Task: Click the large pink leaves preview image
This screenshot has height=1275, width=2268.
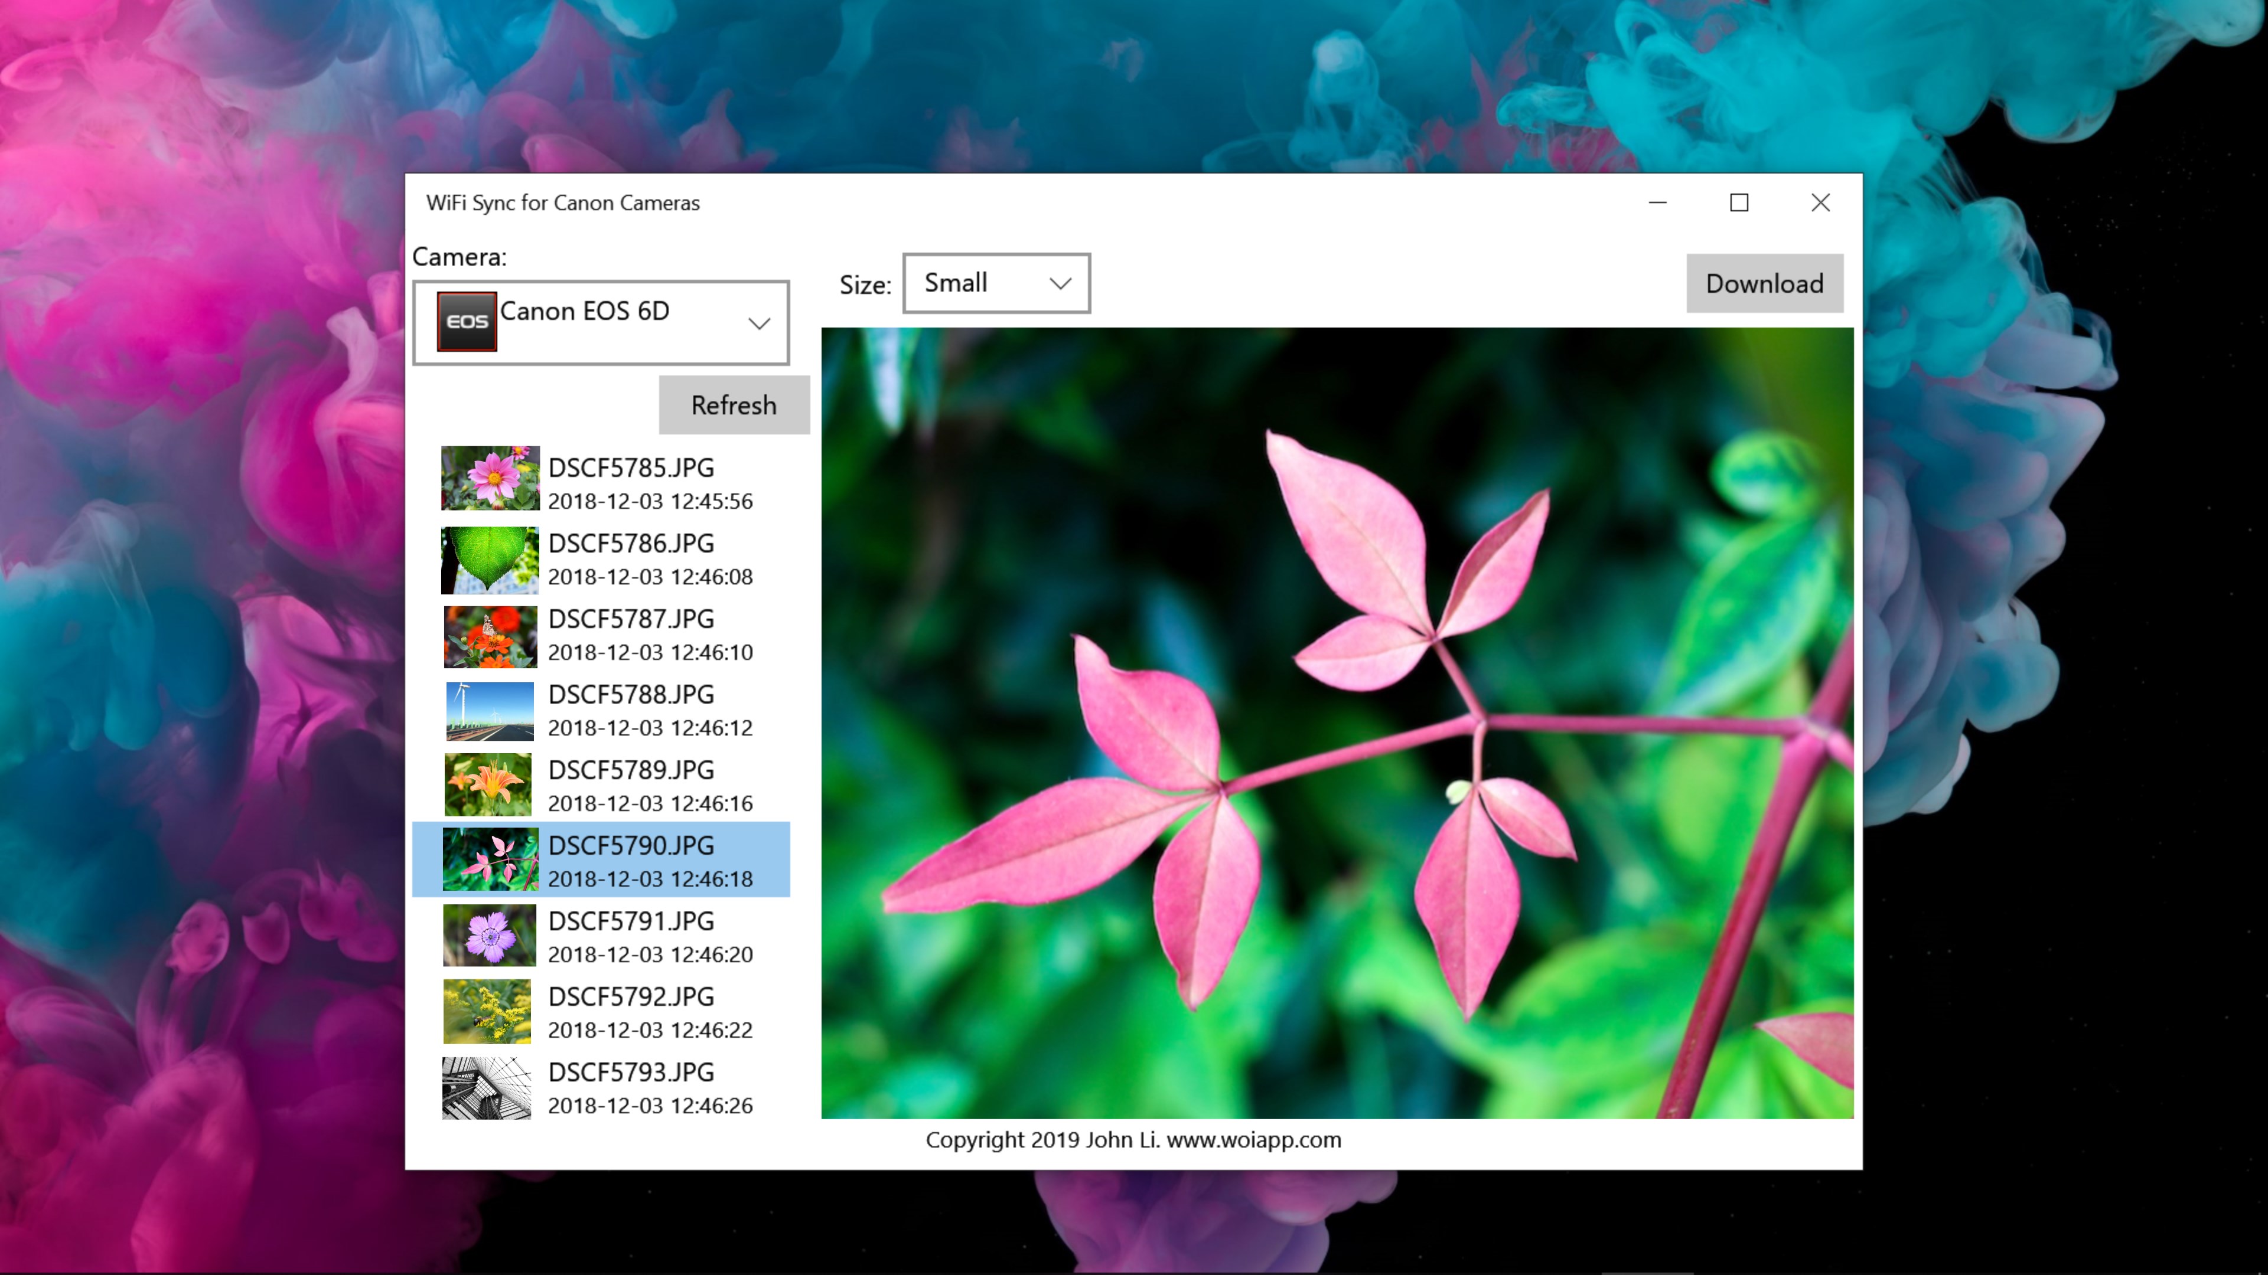Action: pos(1337,722)
